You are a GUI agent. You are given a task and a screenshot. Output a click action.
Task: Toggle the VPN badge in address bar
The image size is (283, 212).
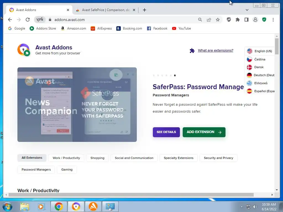pos(40,20)
